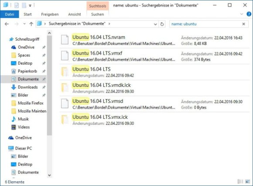
Task: Open the blue help question mark icon
Action: coord(249,14)
